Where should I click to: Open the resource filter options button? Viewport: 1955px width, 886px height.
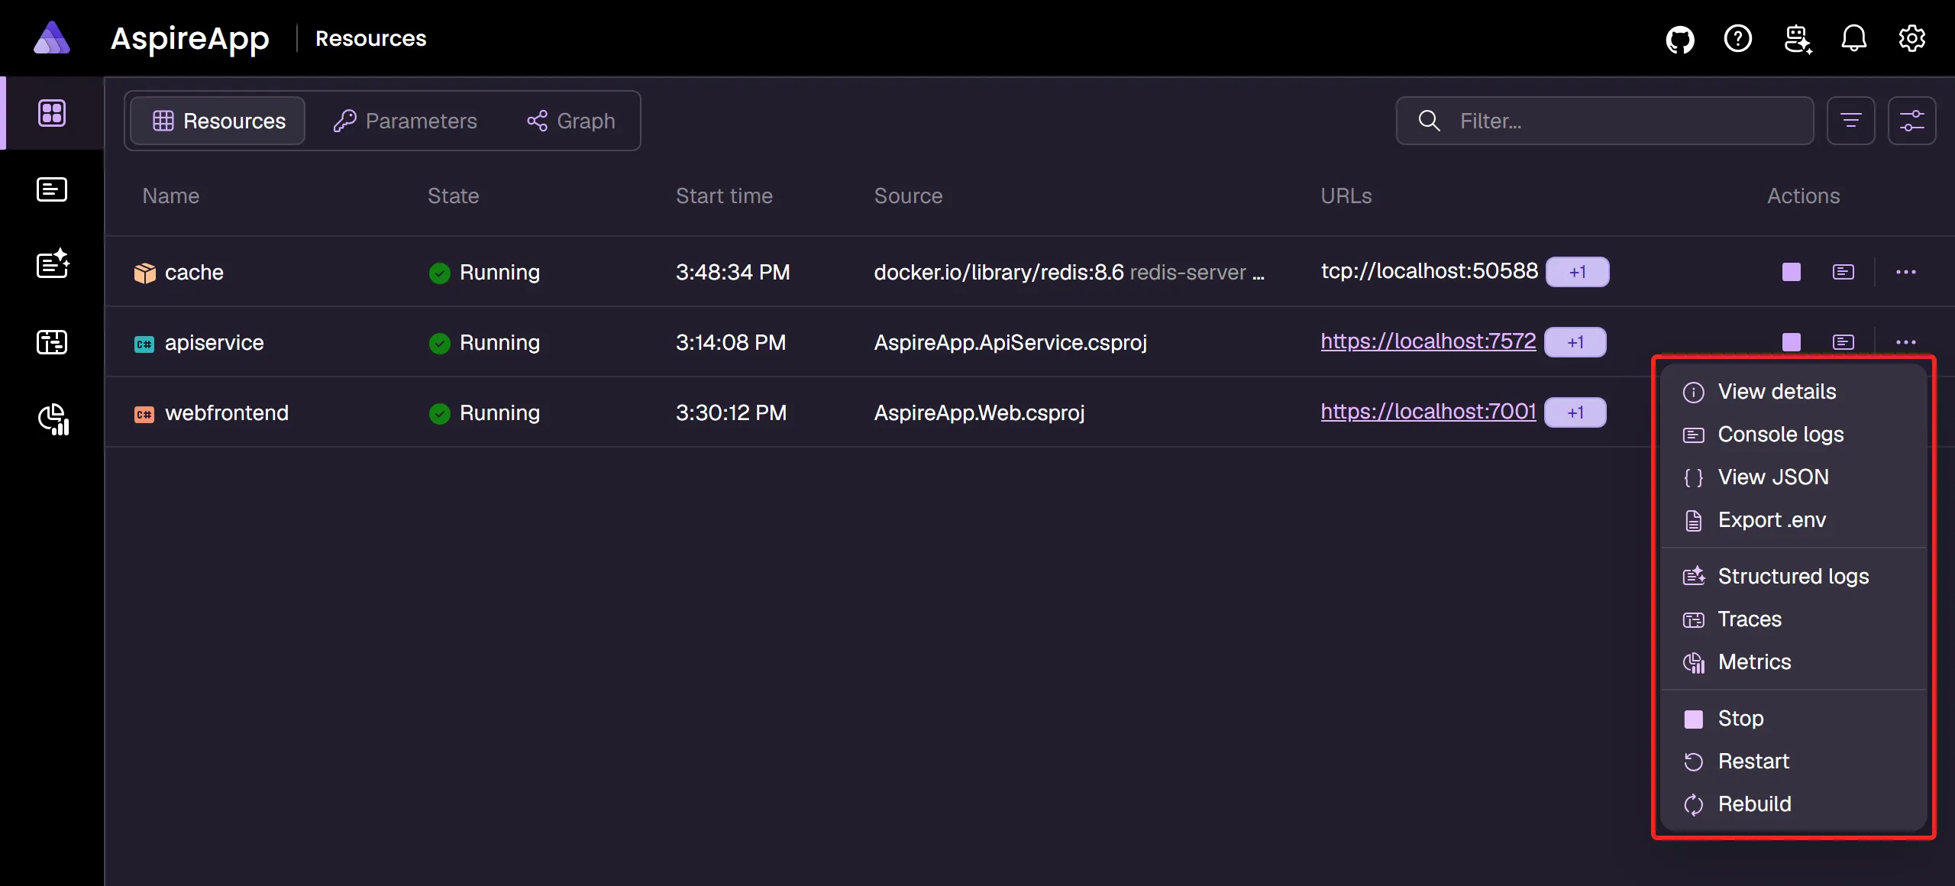click(x=1850, y=121)
